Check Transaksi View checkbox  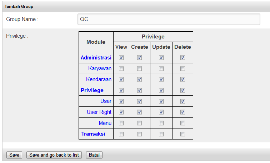pos(121,134)
